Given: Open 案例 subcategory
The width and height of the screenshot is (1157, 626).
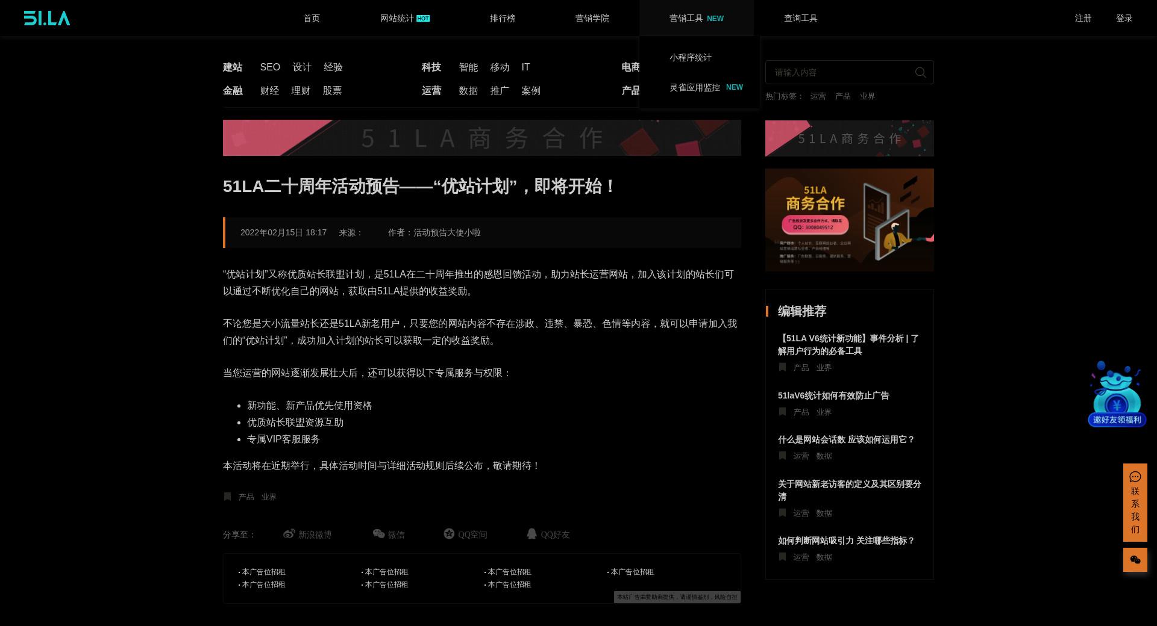Looking at the screenshot, I should point(531,90).
